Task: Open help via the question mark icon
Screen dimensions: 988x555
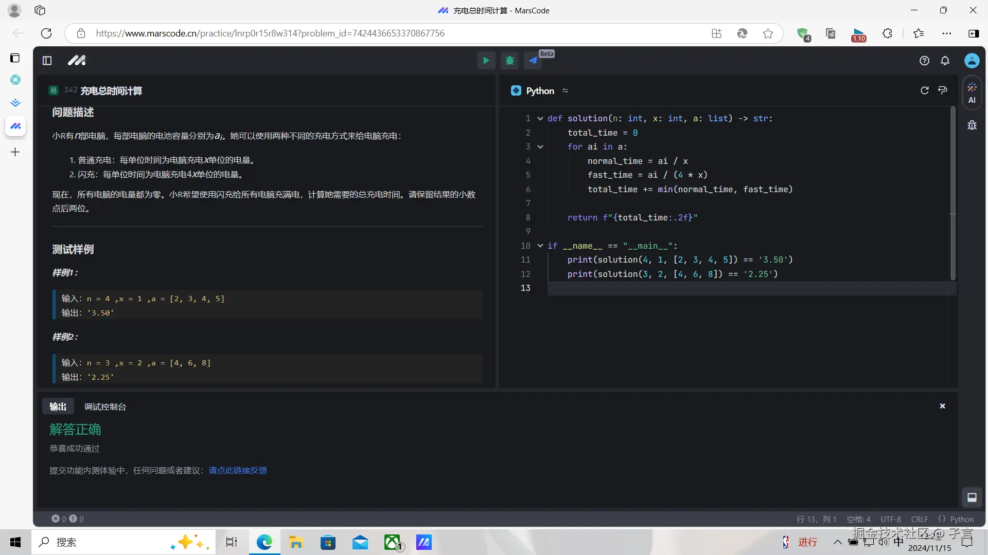Action: (924, 60)
